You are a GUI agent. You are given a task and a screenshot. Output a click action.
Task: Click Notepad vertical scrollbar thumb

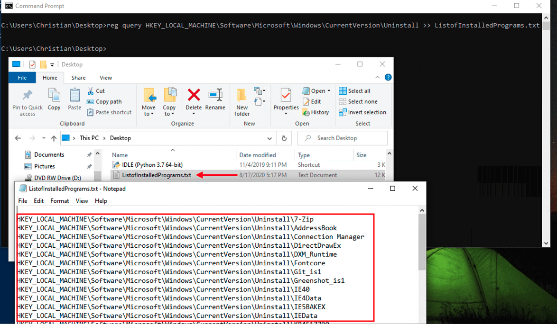pos(422,243)
